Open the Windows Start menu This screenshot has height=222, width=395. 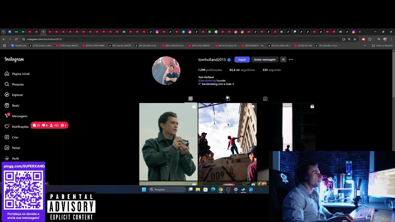(x=144, y=190)
